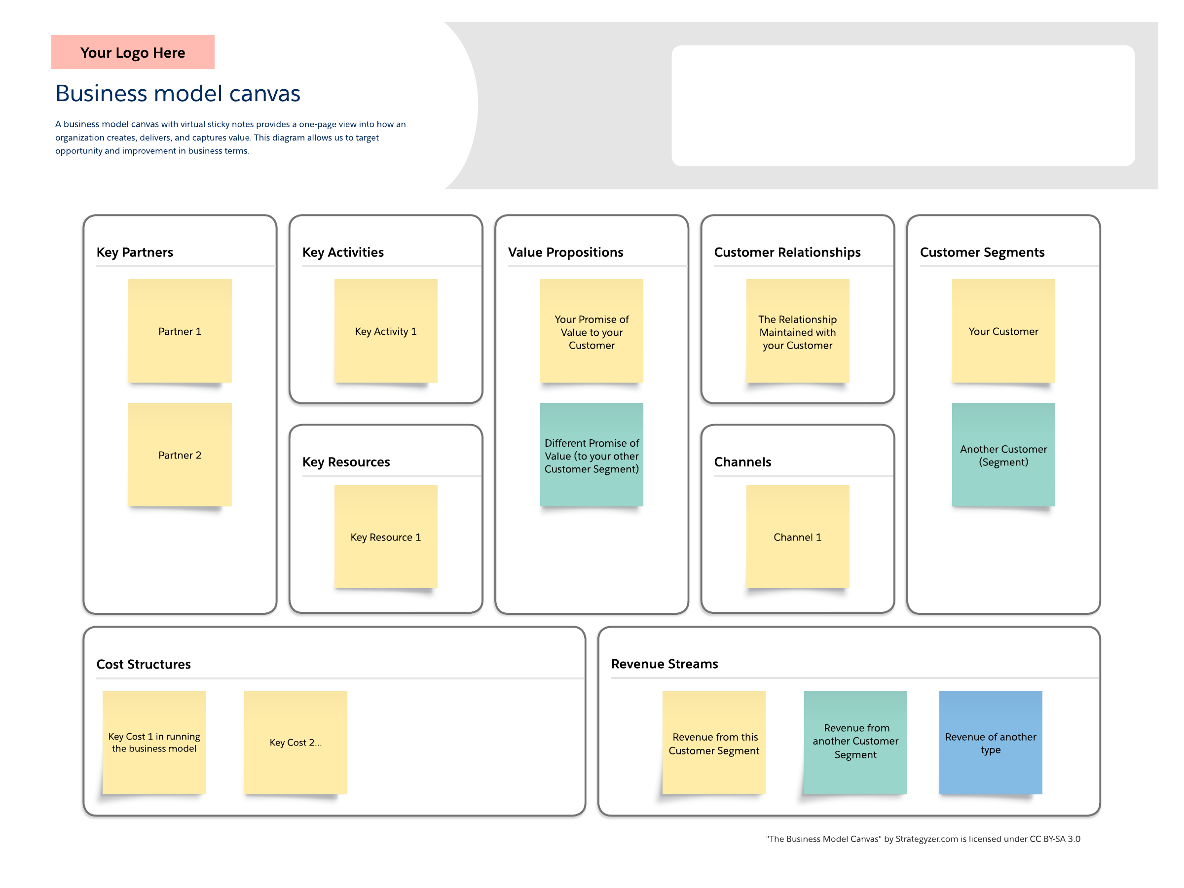Select blue Revenue of another type note

(990, 742)
